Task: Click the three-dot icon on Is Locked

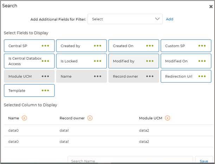Action: point(97,61)
